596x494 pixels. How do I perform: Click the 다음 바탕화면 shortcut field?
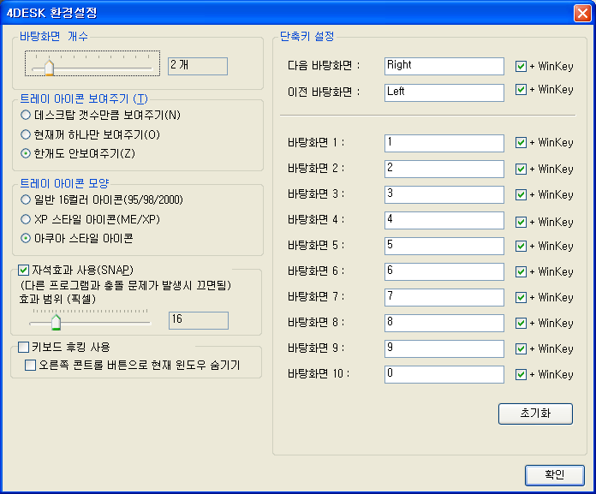click(444, 66)
